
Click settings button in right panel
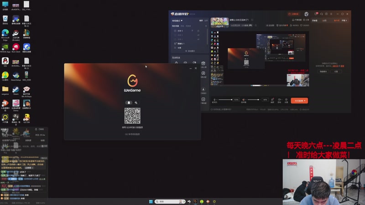tap(336, 72)
